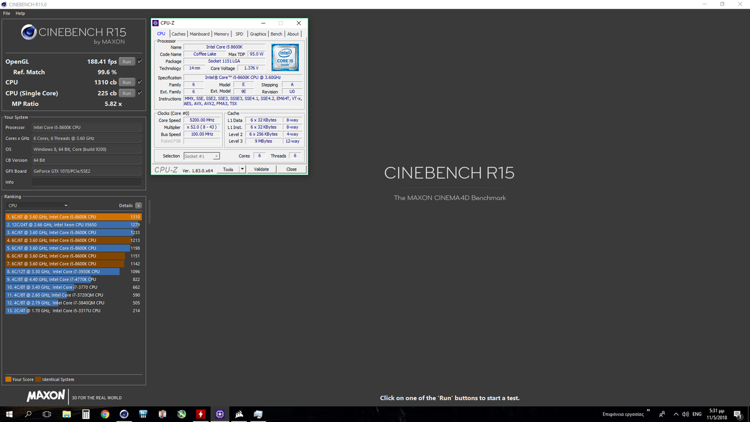Image resolution: width=750 pixels, height=422 pixels.
Task: Show hidden system tray icons
Action: pyautogui.click(x=675, y=414)
